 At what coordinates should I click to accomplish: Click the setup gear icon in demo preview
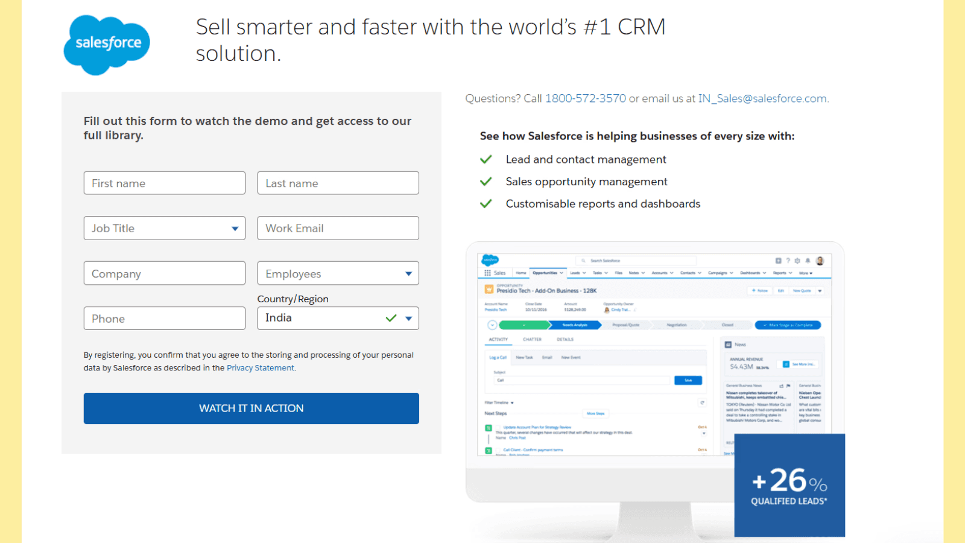point(797,261)
